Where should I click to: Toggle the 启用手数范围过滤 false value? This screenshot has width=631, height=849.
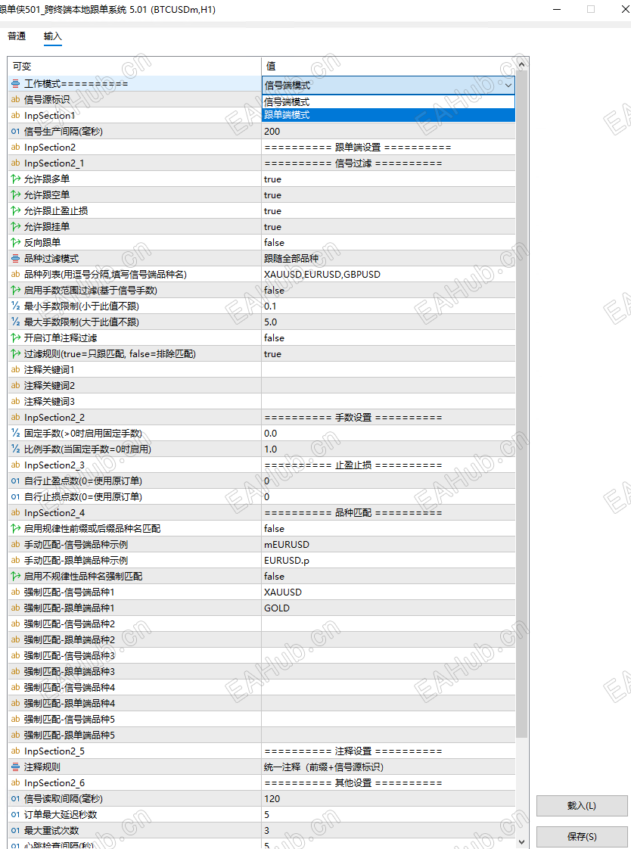388,291
